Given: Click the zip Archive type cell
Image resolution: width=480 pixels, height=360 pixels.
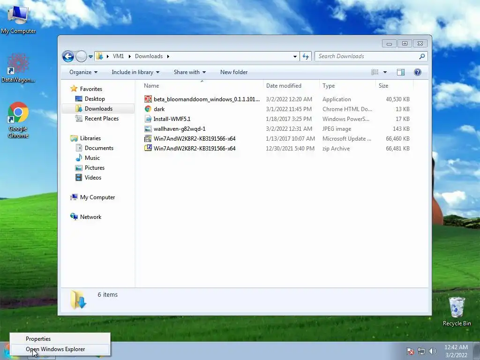Looking at the screenshot, I should click(x=336, y=149).
